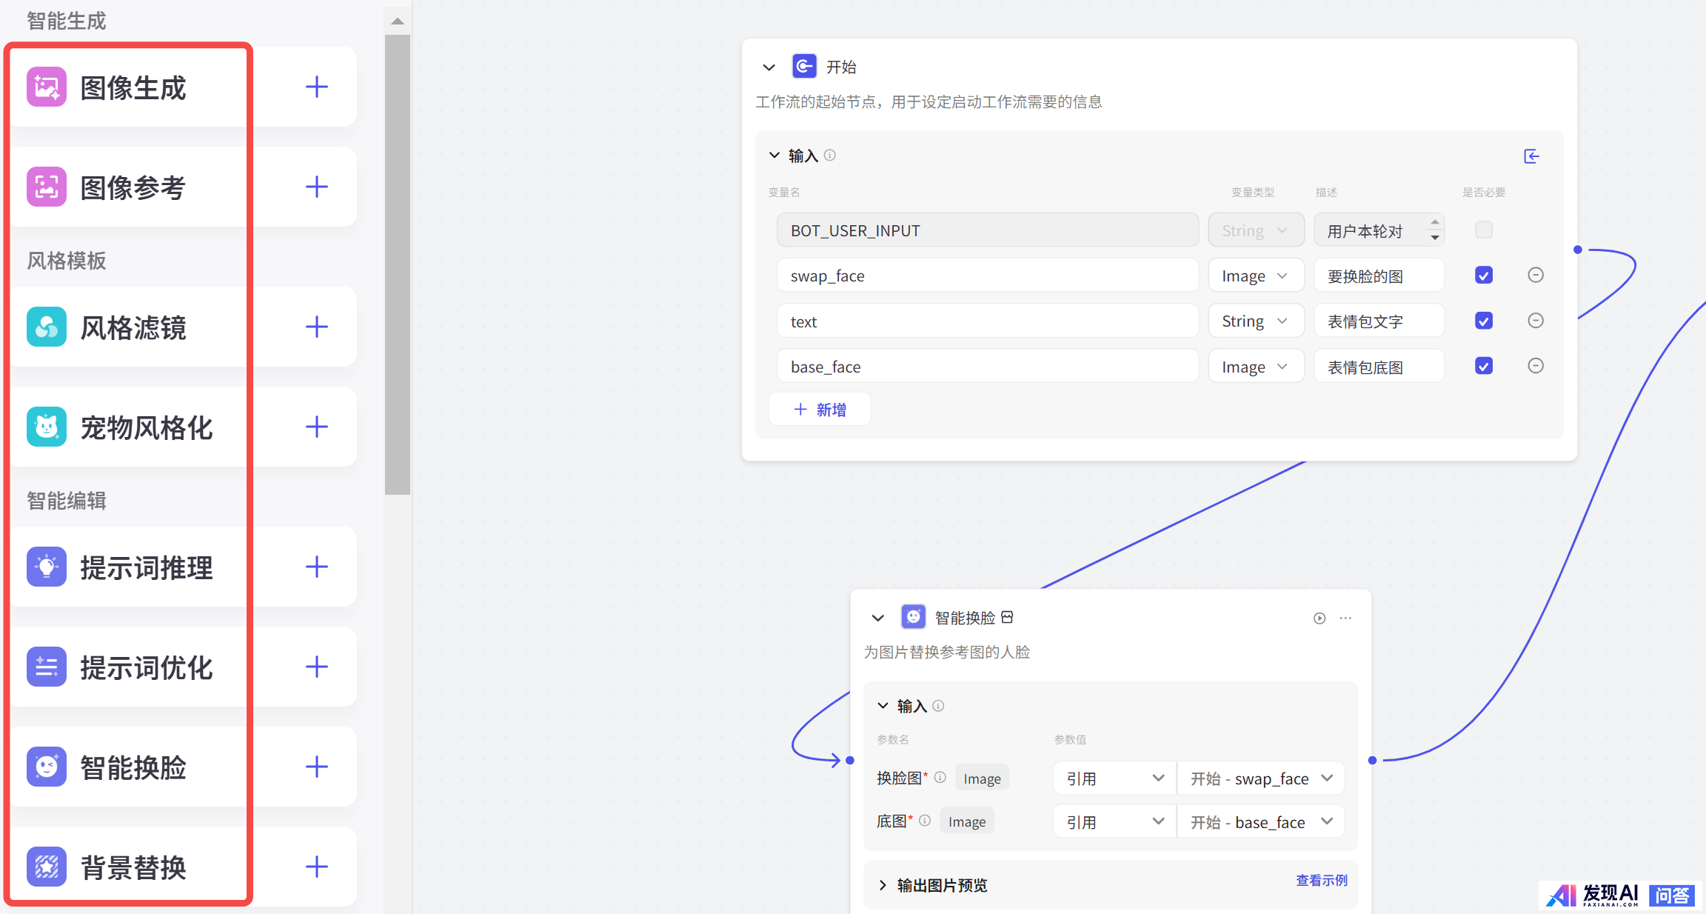
Task: Expand 输出图片预览 section
Action: pos(883,885)
